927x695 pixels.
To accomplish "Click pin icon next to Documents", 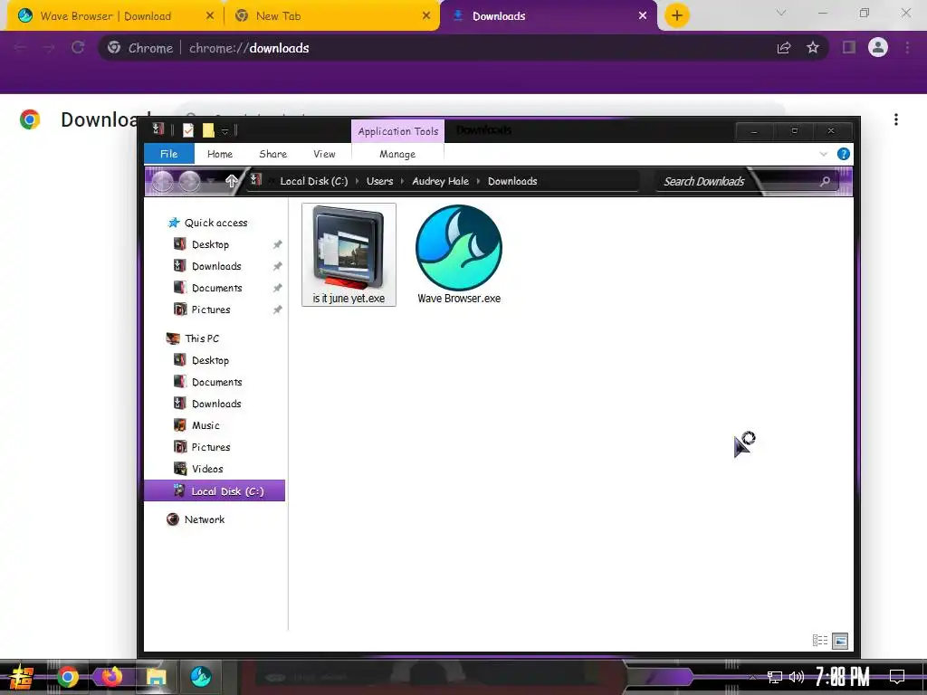I will point(277,288).
